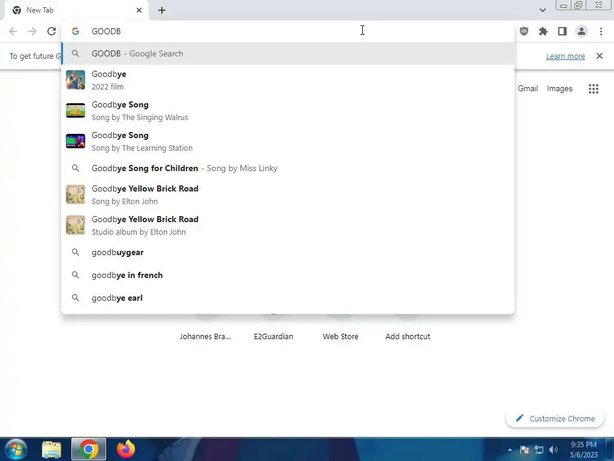Open the Google apps grid
This screenshot has width=614, height=461.
click(594, 89)
